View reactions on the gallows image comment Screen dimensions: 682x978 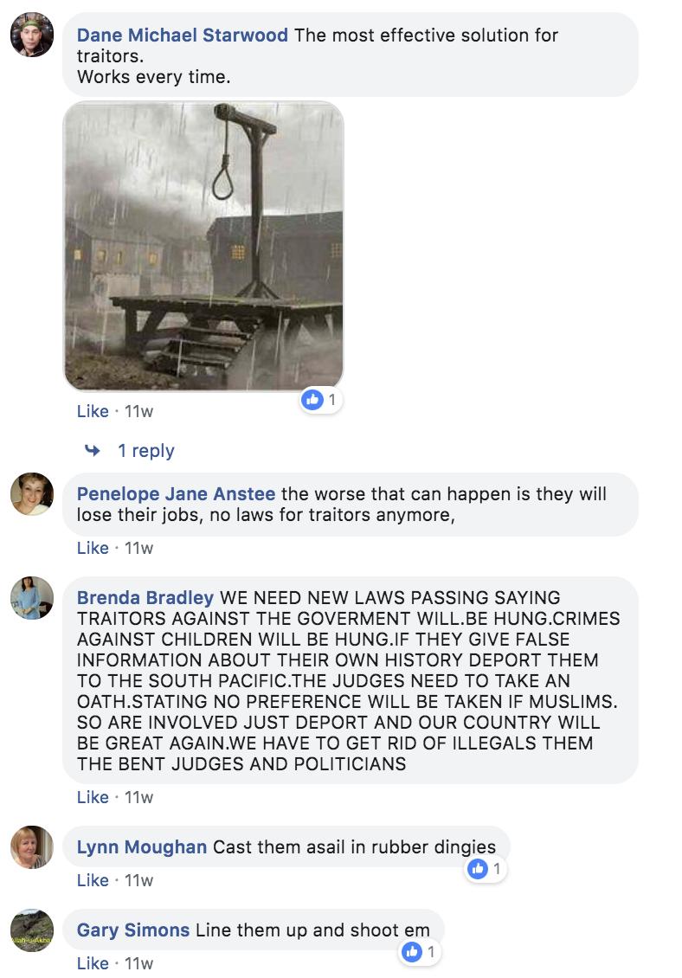point(320,399)
